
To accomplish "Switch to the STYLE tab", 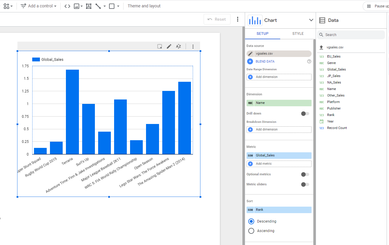I will (x=298, y=34).
